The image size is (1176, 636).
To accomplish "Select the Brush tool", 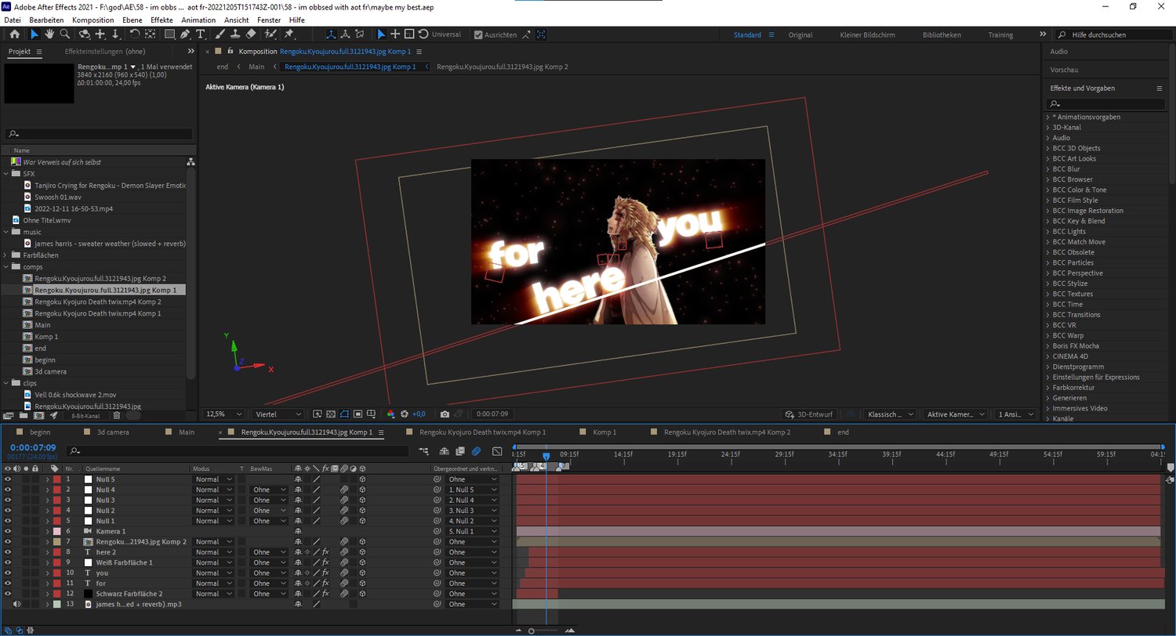I will 220,34.
